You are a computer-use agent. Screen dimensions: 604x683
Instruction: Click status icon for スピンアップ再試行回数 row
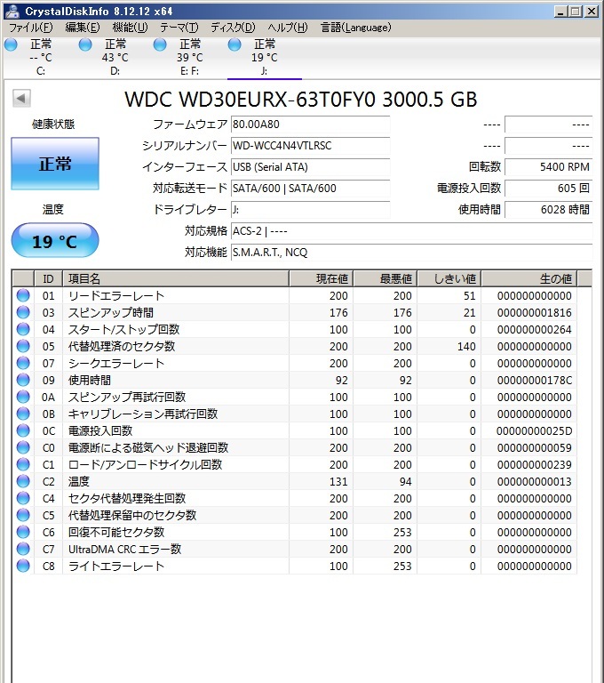point(23,397)
